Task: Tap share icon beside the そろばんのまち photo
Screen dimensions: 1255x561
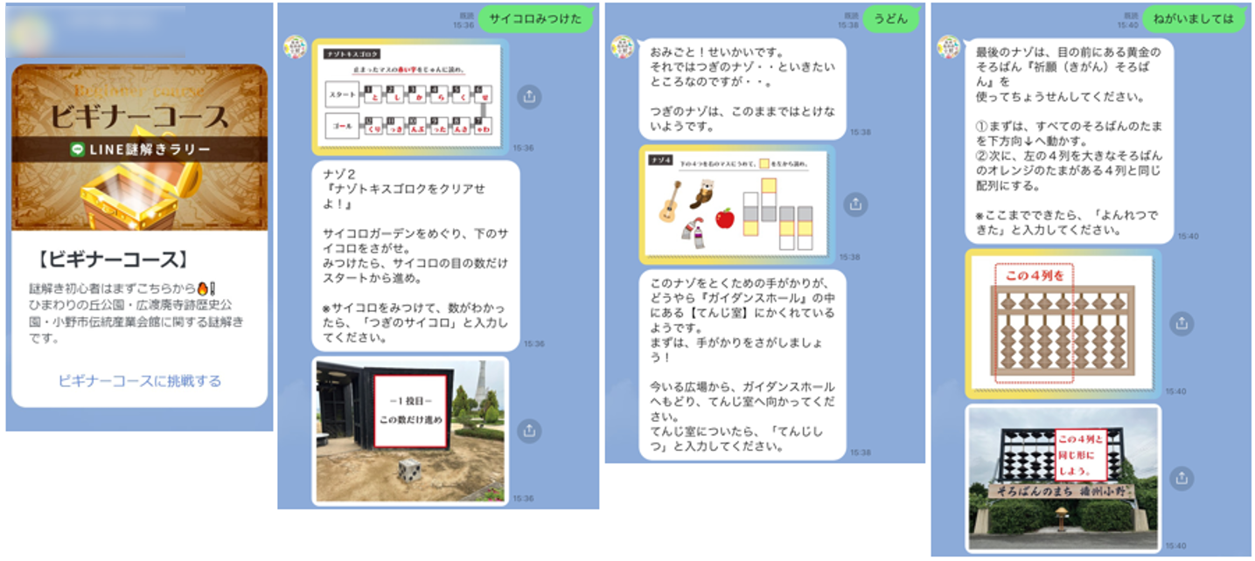Action: [1182, 478]
